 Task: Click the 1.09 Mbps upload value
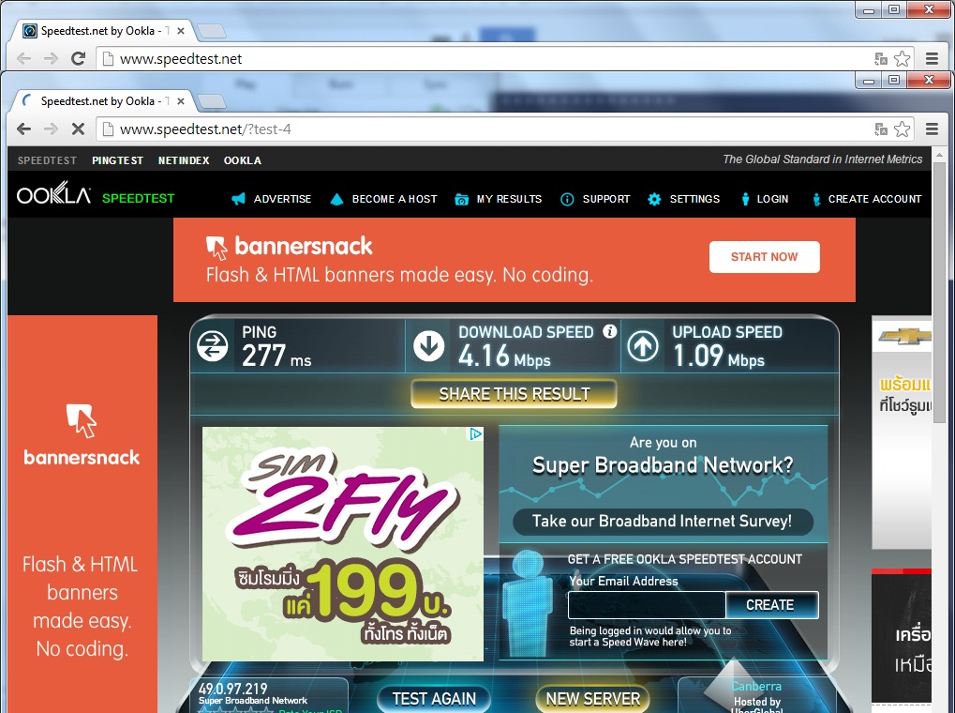coord(719,356)
